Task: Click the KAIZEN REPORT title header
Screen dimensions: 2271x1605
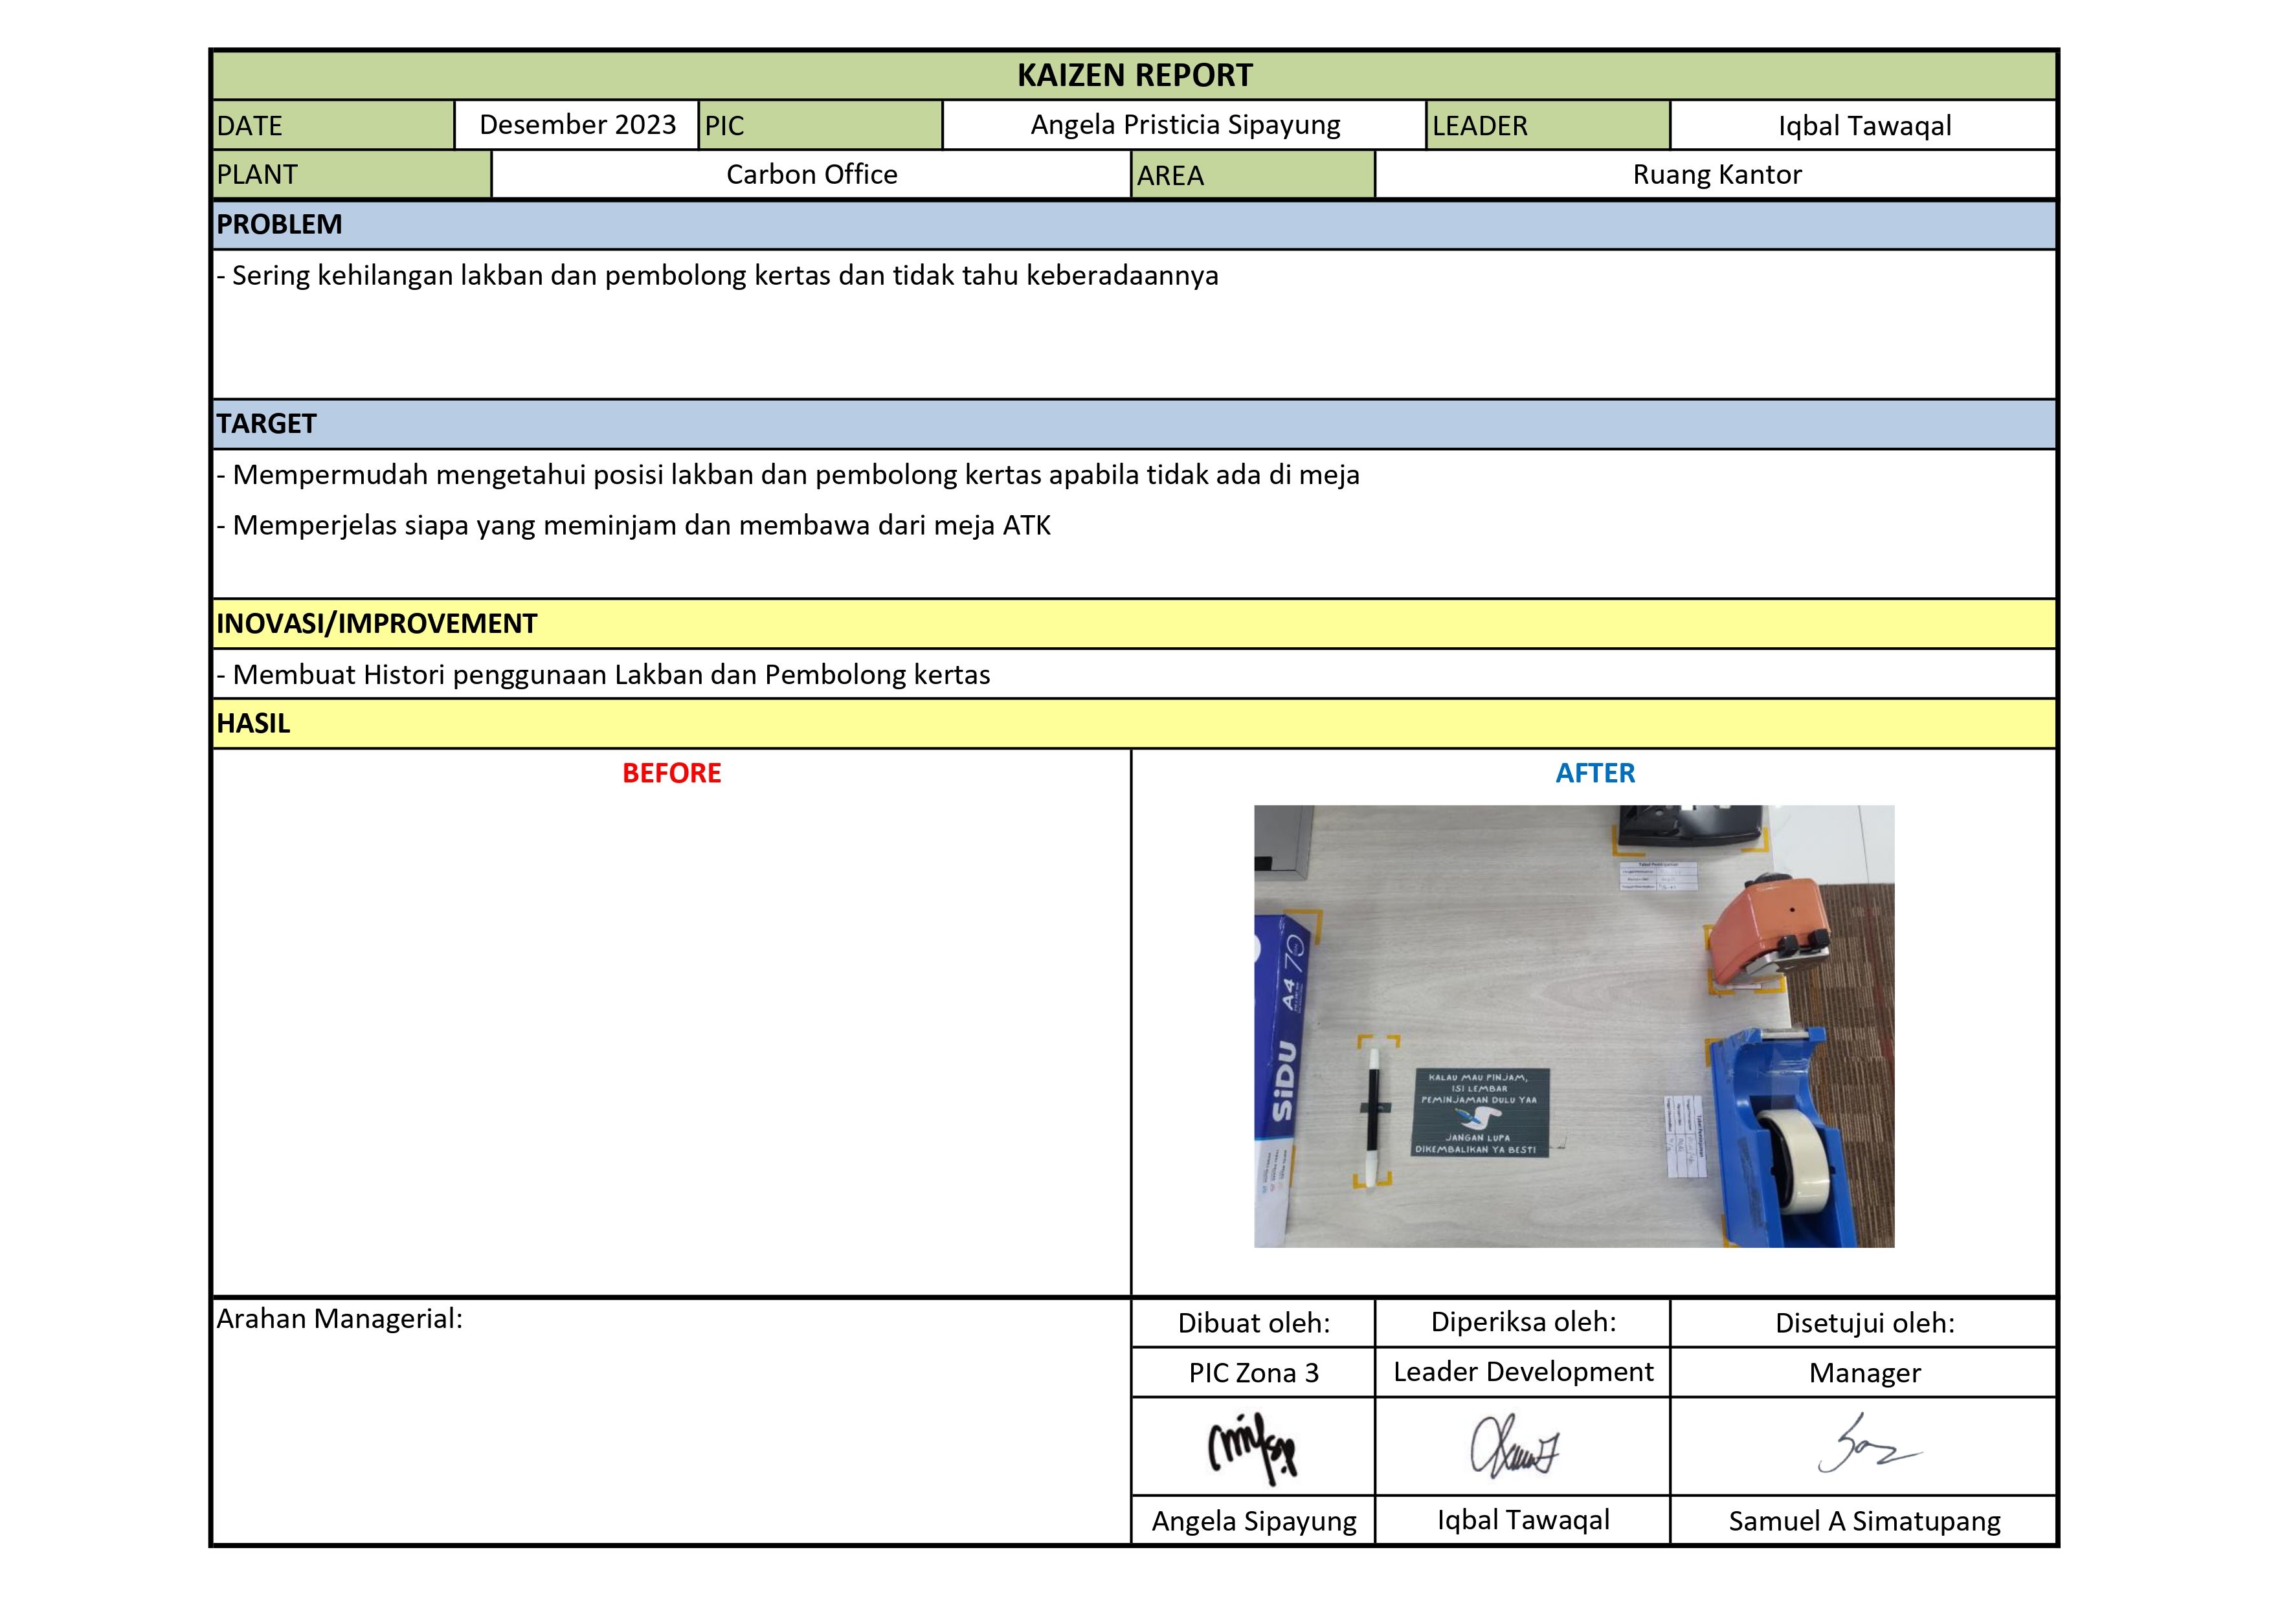Action: [x=1134, y=75]
